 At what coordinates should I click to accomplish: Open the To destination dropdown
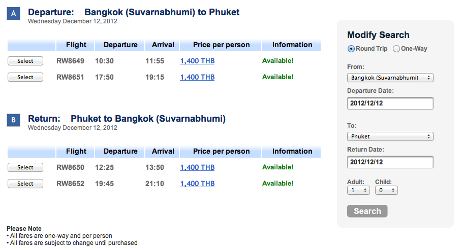coord(390,136)
